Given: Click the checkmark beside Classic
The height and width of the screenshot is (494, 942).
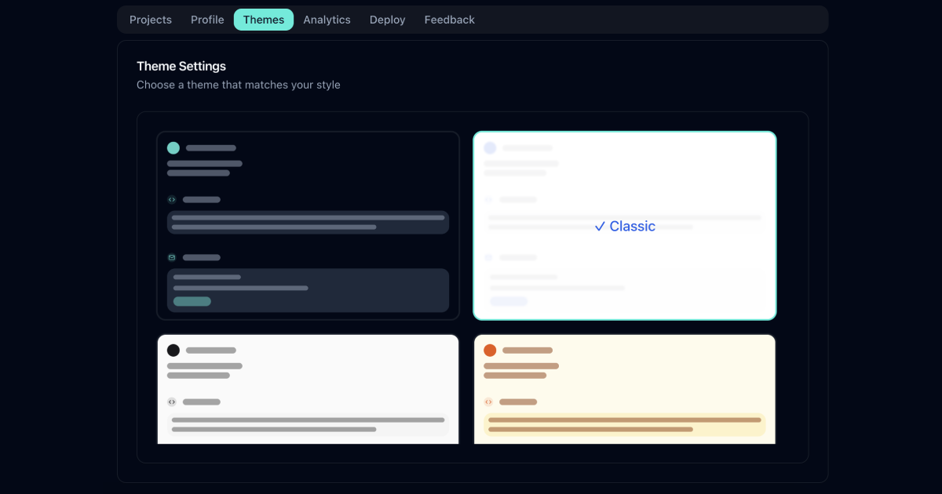Looking at the screenshot, I should 600,226.
